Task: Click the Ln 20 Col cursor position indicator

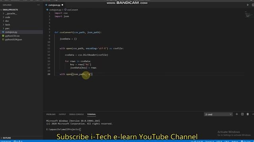Action: pyautogui.click(x=197, y=141)
